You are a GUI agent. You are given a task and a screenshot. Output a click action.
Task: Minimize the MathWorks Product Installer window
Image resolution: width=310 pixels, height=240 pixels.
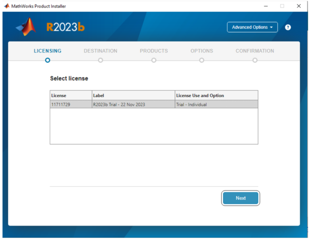click(266, 6)
